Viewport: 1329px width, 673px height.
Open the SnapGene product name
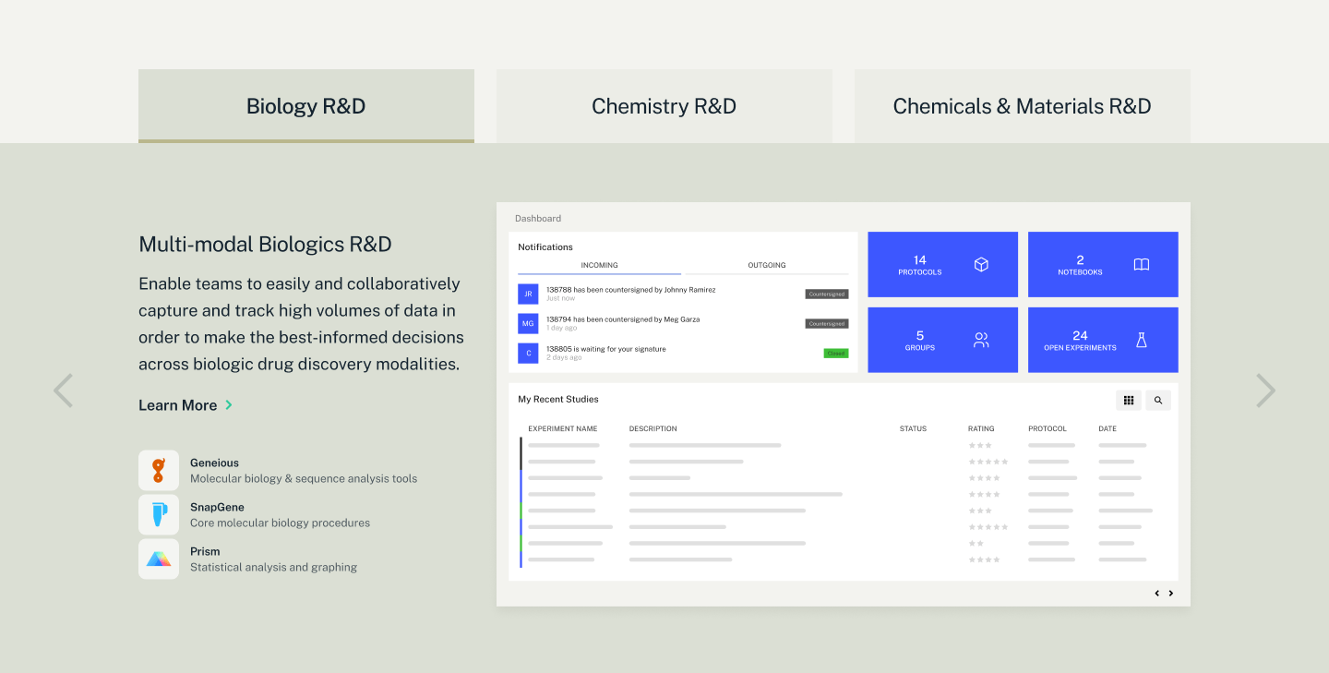[217, 507]
